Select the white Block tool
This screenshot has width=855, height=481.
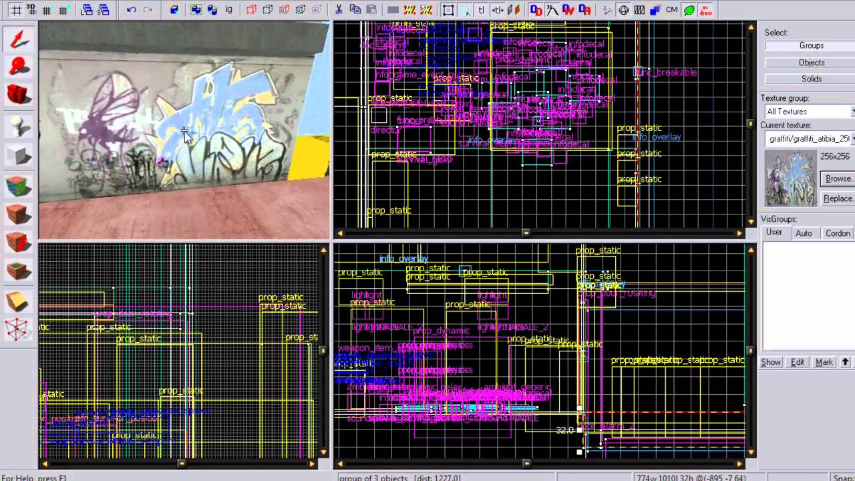click(18, 155)
